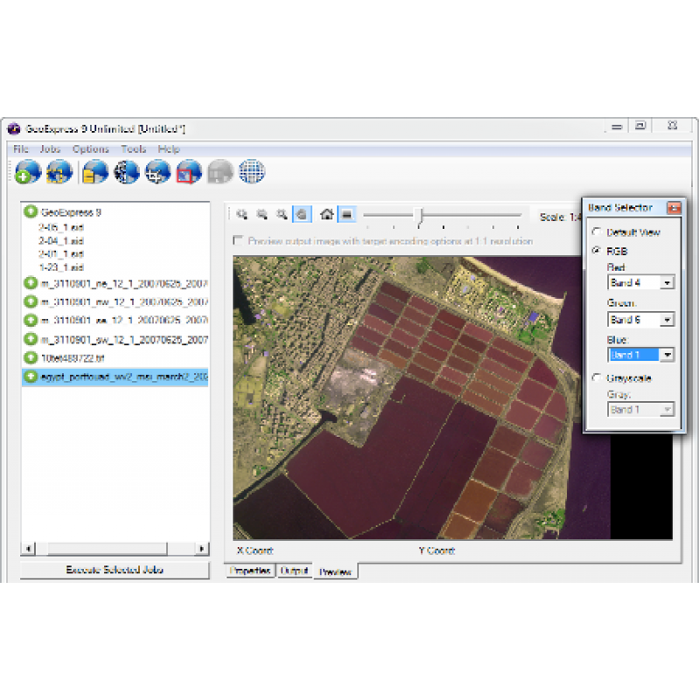Image resolution: width=699 pixels, height=699 pixels.
Task: Activate the pan hand tool above the preview
Action: (301, 215)
